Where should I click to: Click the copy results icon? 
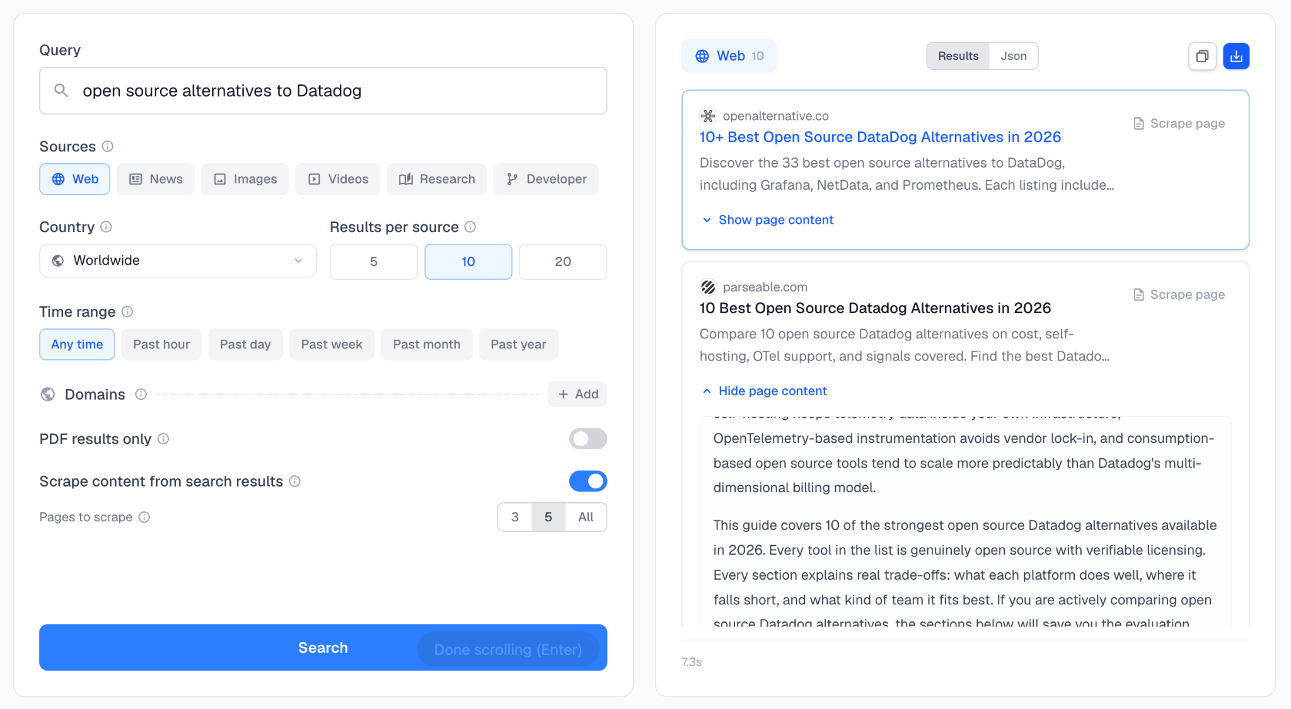pyautogui.click(x=1202, y=56)
